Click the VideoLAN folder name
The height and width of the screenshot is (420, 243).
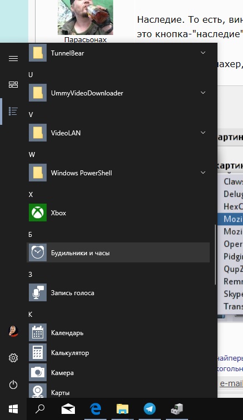point(65,133)
